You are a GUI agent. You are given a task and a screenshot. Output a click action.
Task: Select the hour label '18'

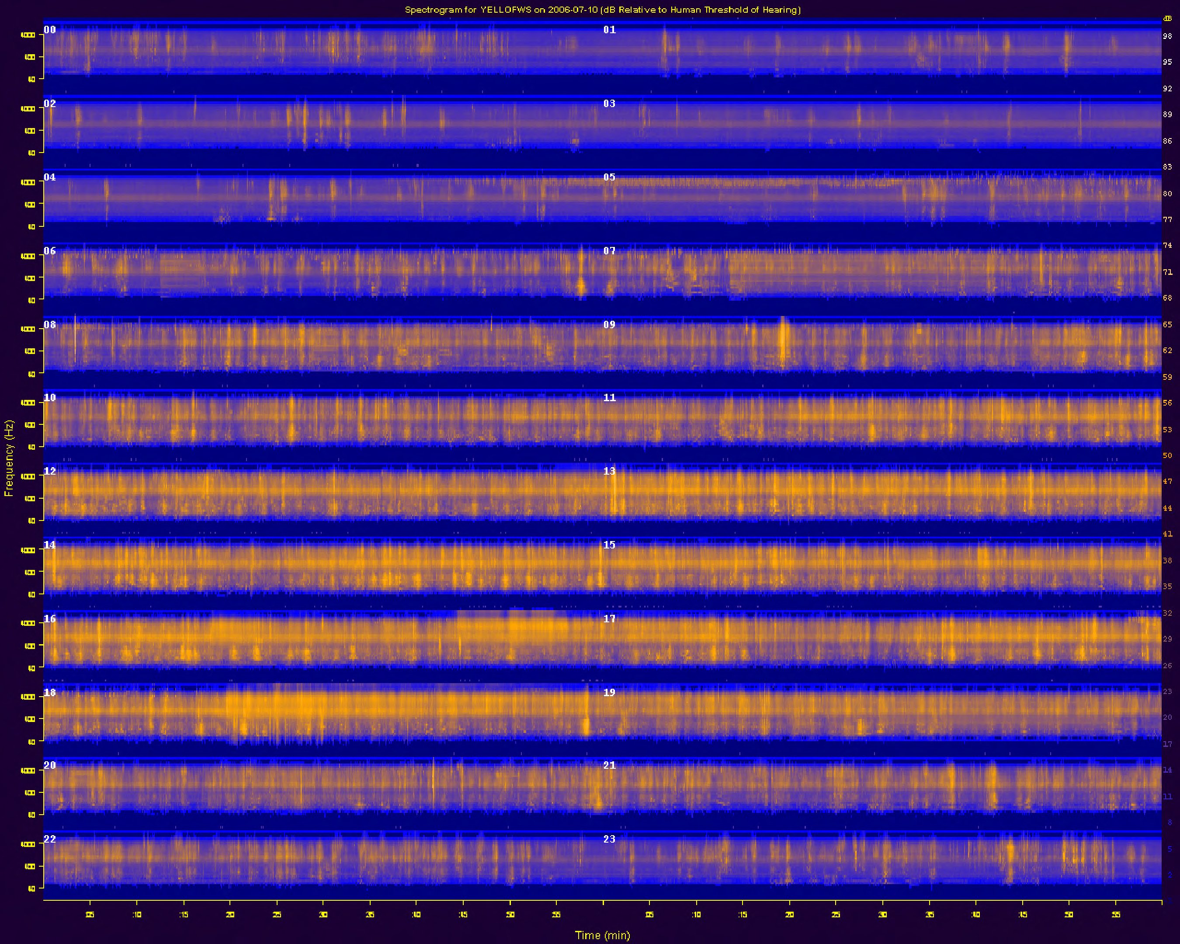click(x=50, y=693)
